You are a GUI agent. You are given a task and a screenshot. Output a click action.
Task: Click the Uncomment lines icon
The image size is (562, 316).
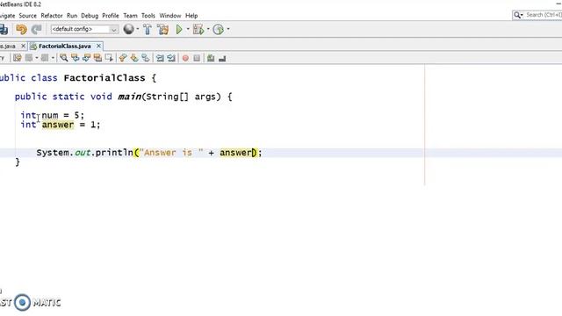click(x=222, y=58)
